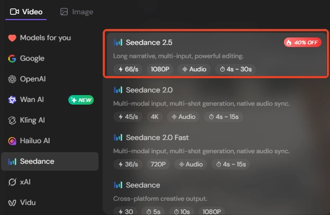Click the stopwatch icon beside 4s ~ 30s

(x=222, y=69)
